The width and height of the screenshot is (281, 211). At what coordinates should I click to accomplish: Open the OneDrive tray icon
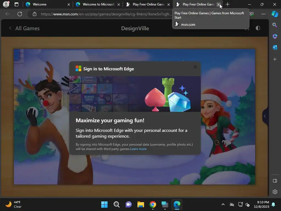[x=232, y=204]
